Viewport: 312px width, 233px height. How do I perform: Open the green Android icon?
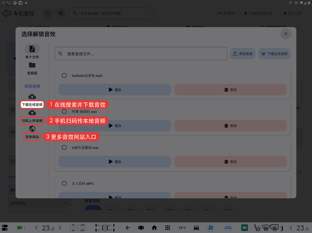coord(244,228)
